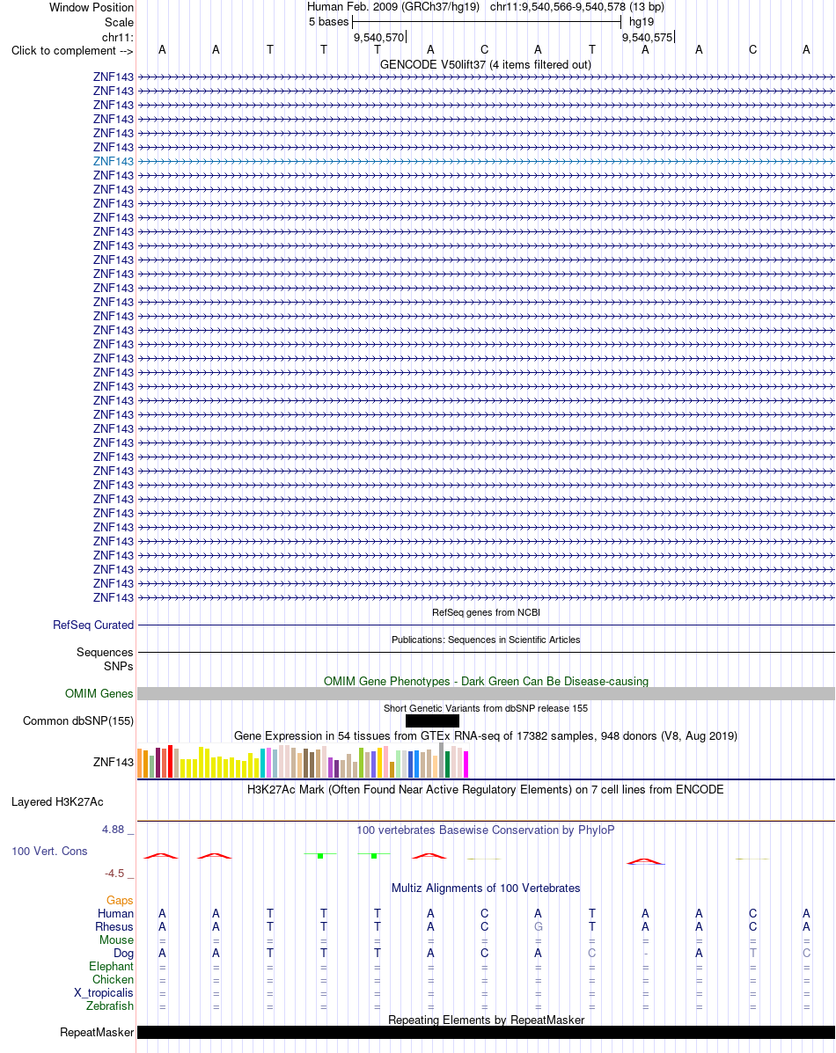Click the orange Gaps row label

click(120, 901)
